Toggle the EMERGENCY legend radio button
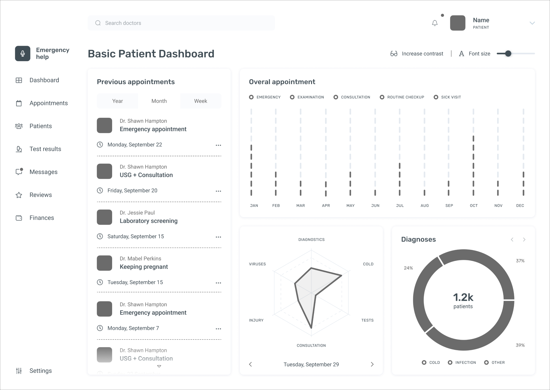550x390 pixels. (x=251, y=97)
